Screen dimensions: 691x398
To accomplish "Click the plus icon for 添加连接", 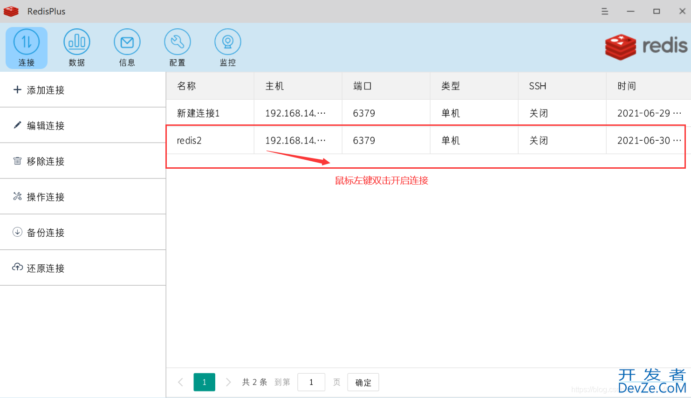I will coord(17,89).
